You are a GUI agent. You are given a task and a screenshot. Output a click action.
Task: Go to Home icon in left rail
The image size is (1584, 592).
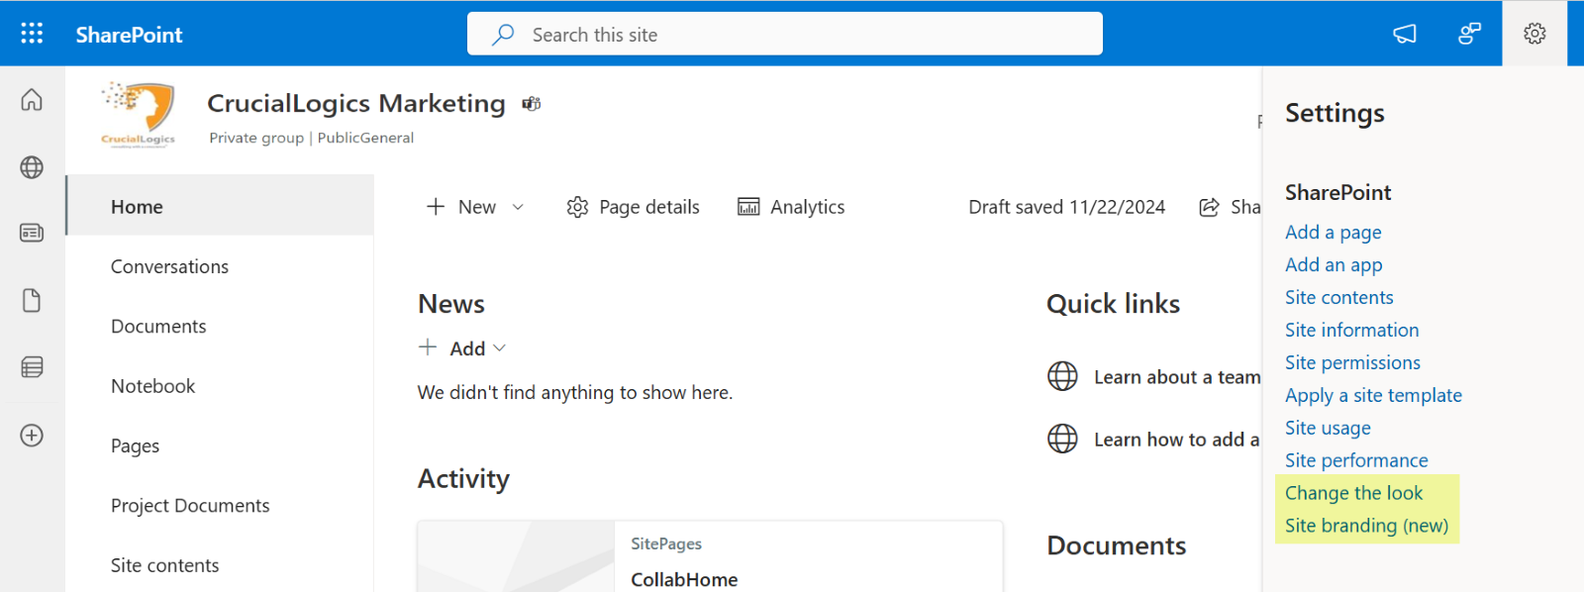[x=32, y=100]
